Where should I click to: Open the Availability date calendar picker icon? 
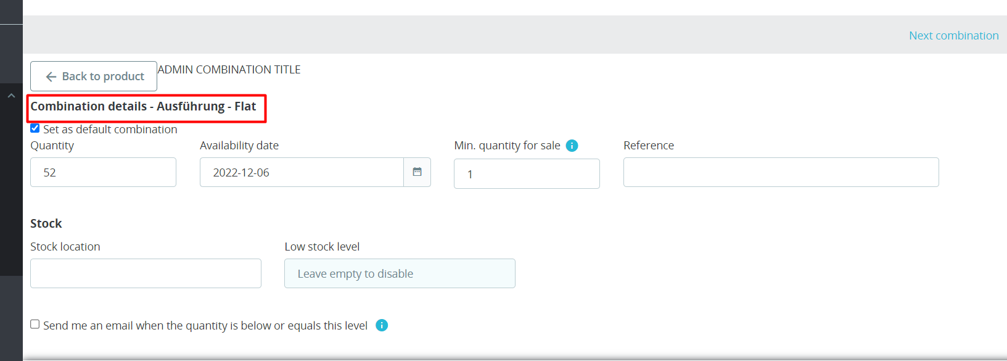click(417, 172)
